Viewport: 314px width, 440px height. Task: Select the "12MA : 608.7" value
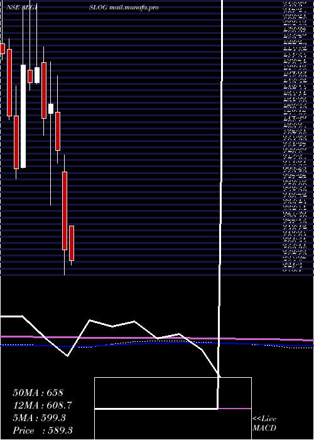[42, 405]
